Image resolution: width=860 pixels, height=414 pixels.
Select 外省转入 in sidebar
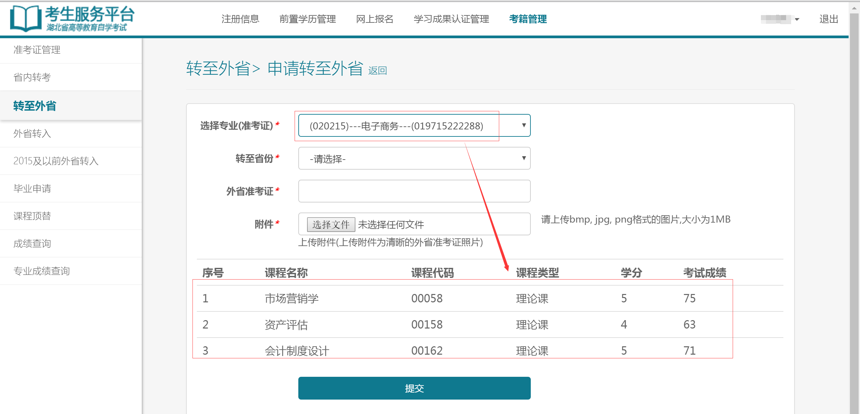32,134
